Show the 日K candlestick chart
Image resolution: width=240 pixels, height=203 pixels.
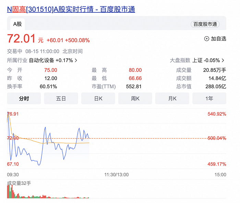coord(98,99)
